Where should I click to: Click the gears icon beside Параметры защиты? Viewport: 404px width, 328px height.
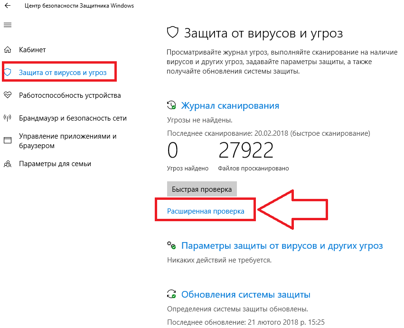click(x=171, y=246)
